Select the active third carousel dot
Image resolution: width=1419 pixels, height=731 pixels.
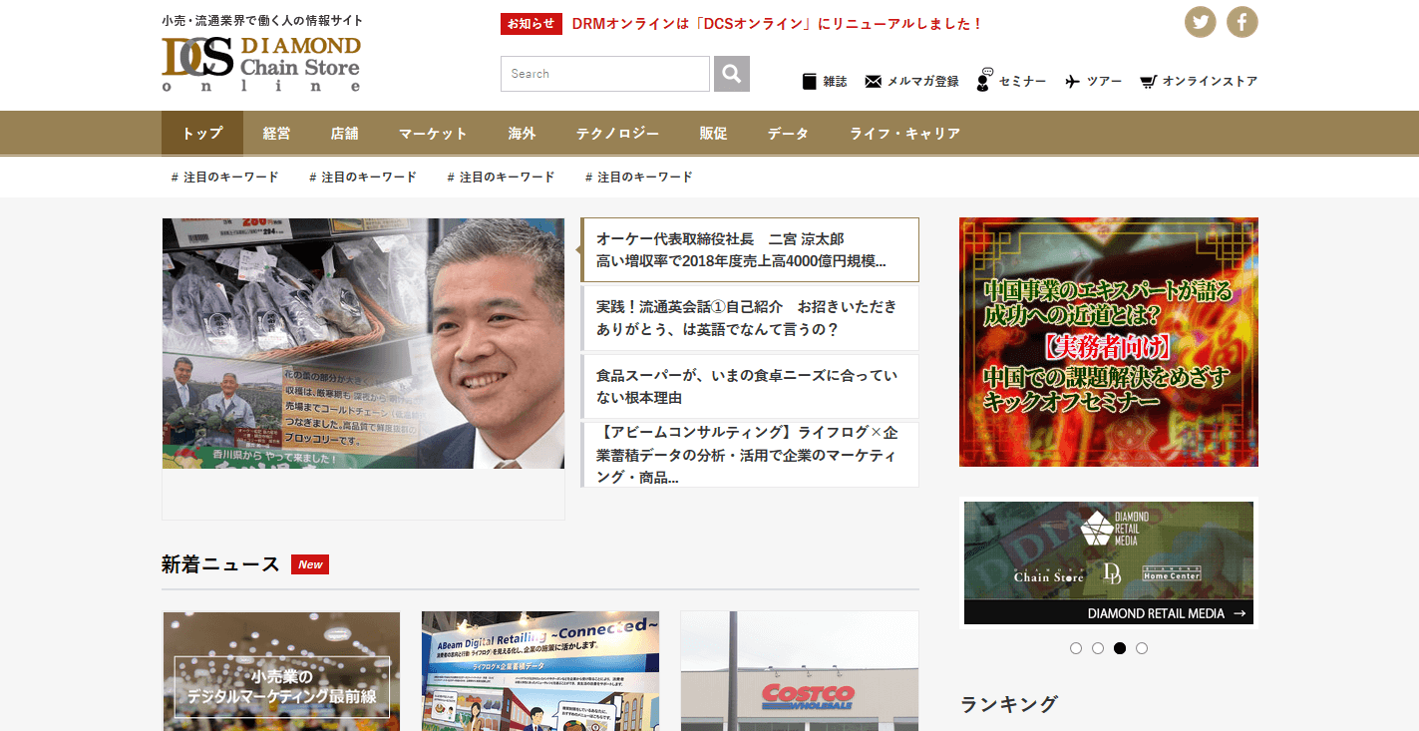point(1120,648)
